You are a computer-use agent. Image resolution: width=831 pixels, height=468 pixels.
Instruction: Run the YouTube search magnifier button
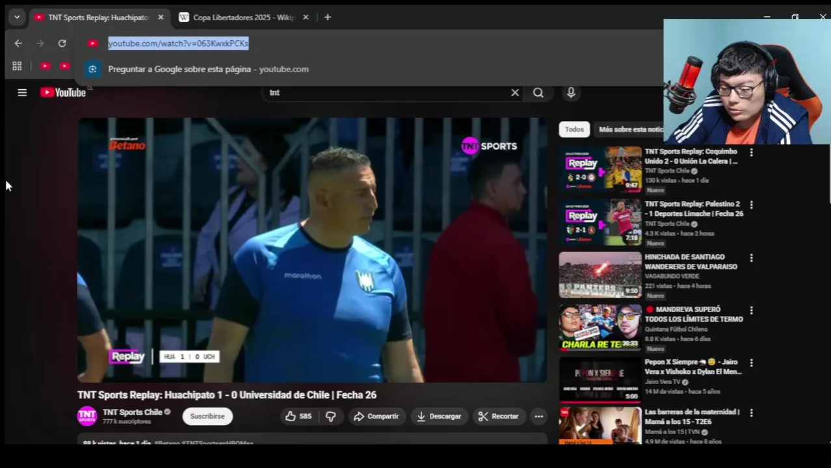(538, 92)
